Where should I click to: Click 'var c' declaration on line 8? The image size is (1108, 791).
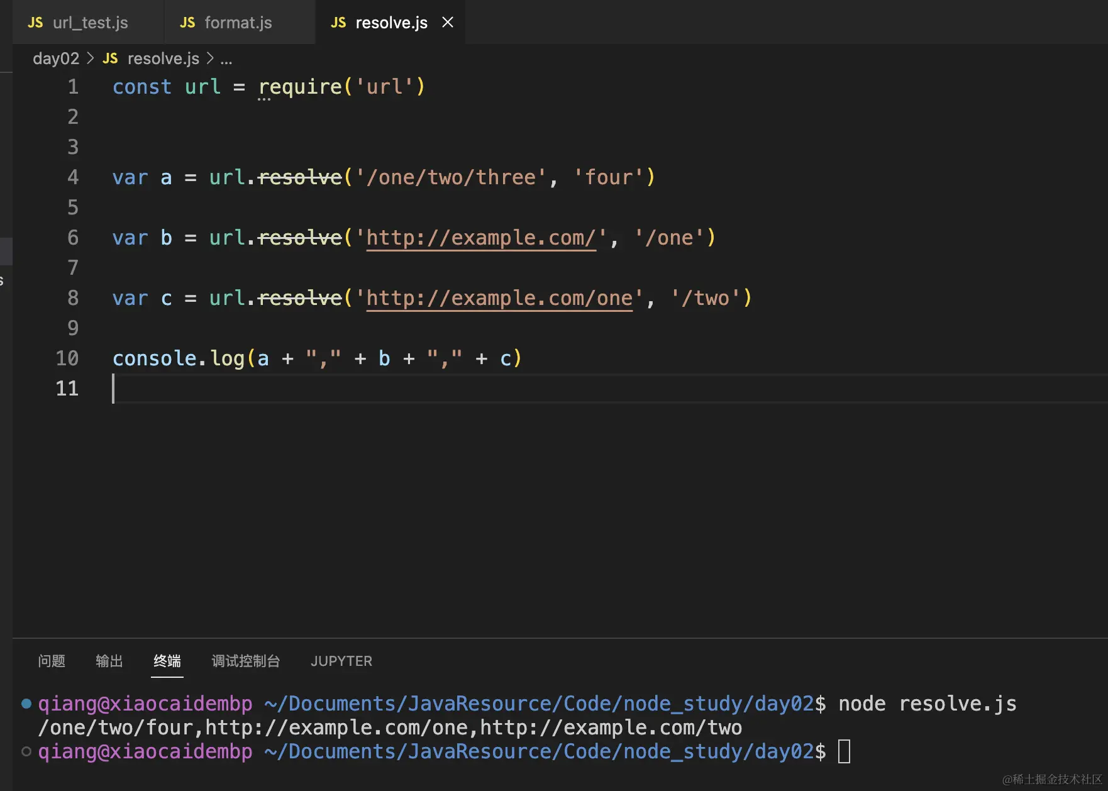142,298
